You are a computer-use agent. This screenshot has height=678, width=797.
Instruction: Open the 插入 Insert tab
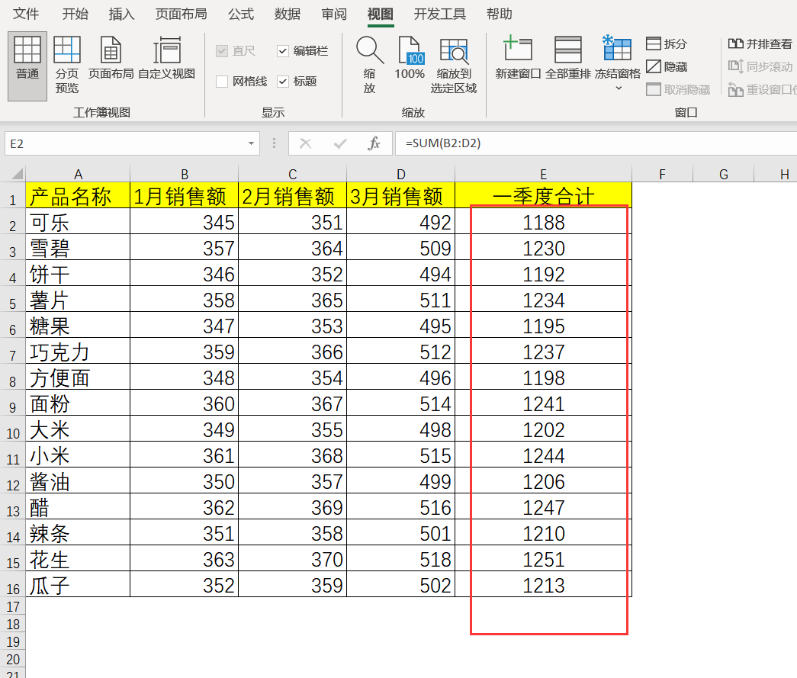pyautogui.click(x=121, y=14)
